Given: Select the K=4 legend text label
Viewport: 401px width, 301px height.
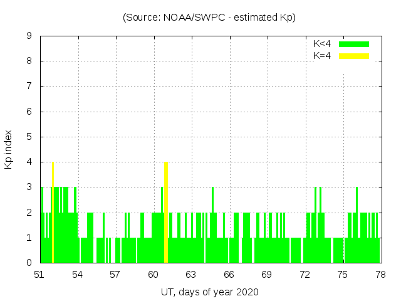Looking at the screenshot, I should pos(322,56).
